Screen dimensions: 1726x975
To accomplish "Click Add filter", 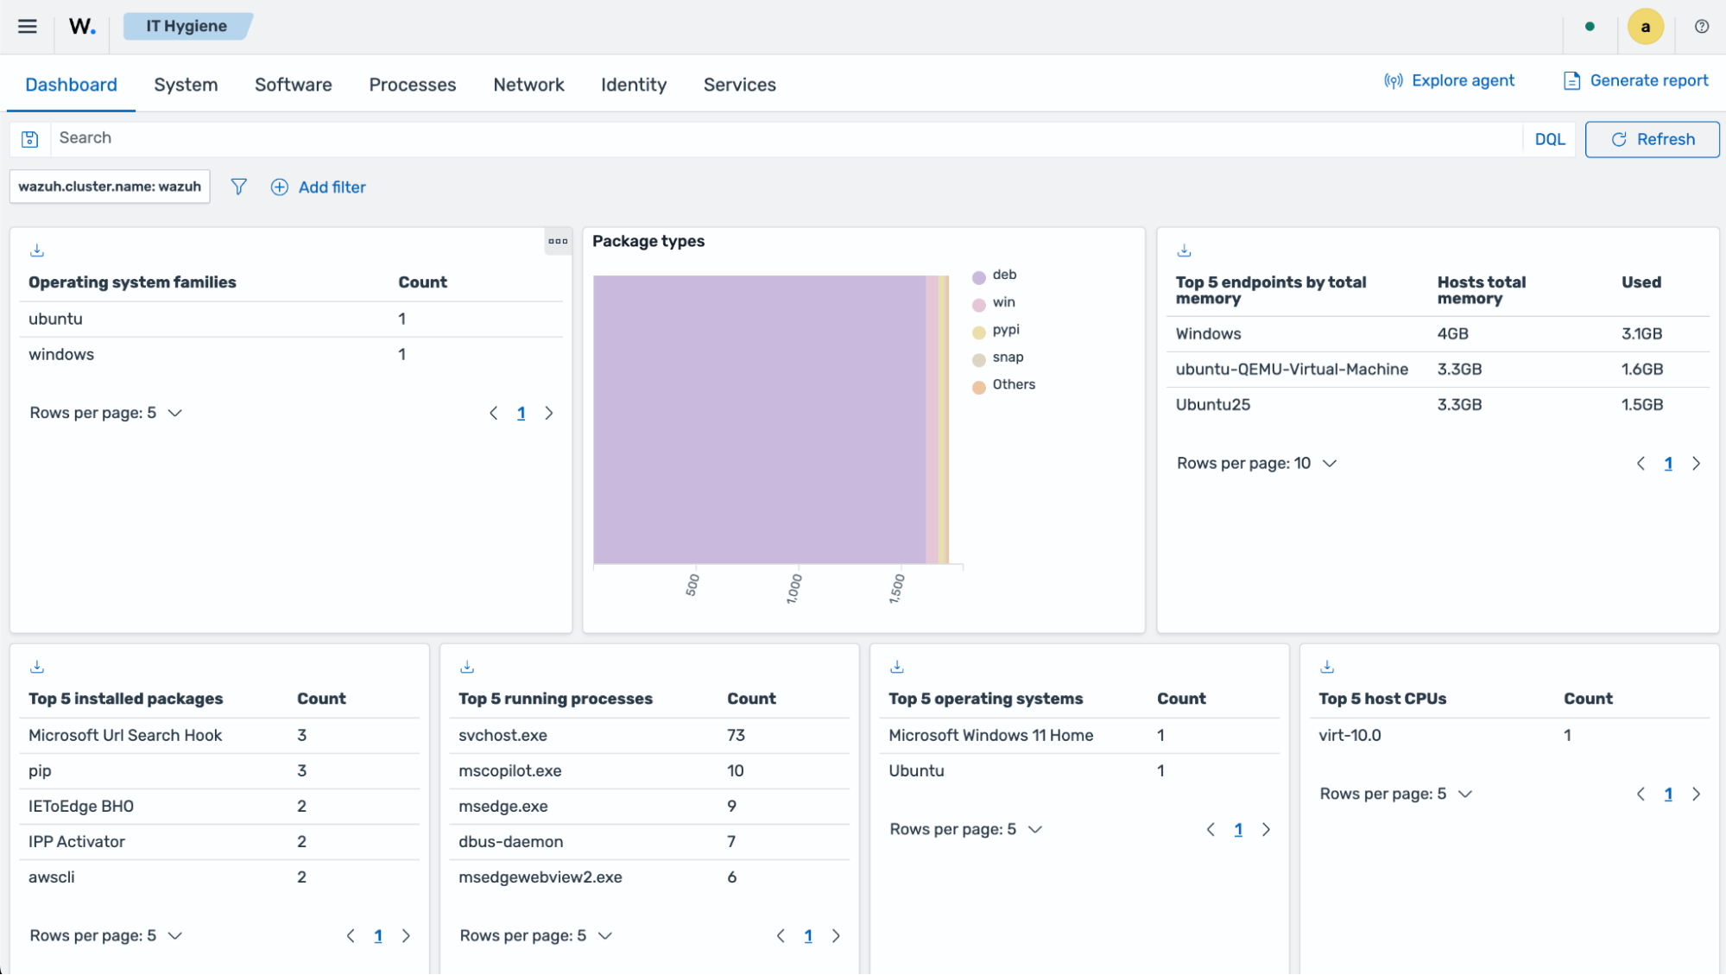I will click(319, 187).
